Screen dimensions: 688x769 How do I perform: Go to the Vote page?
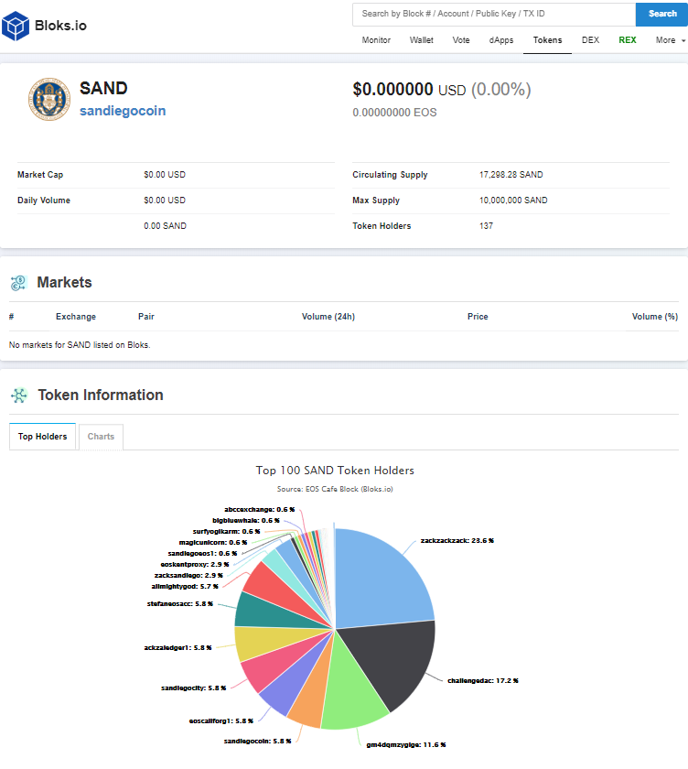tap(460, 40)
